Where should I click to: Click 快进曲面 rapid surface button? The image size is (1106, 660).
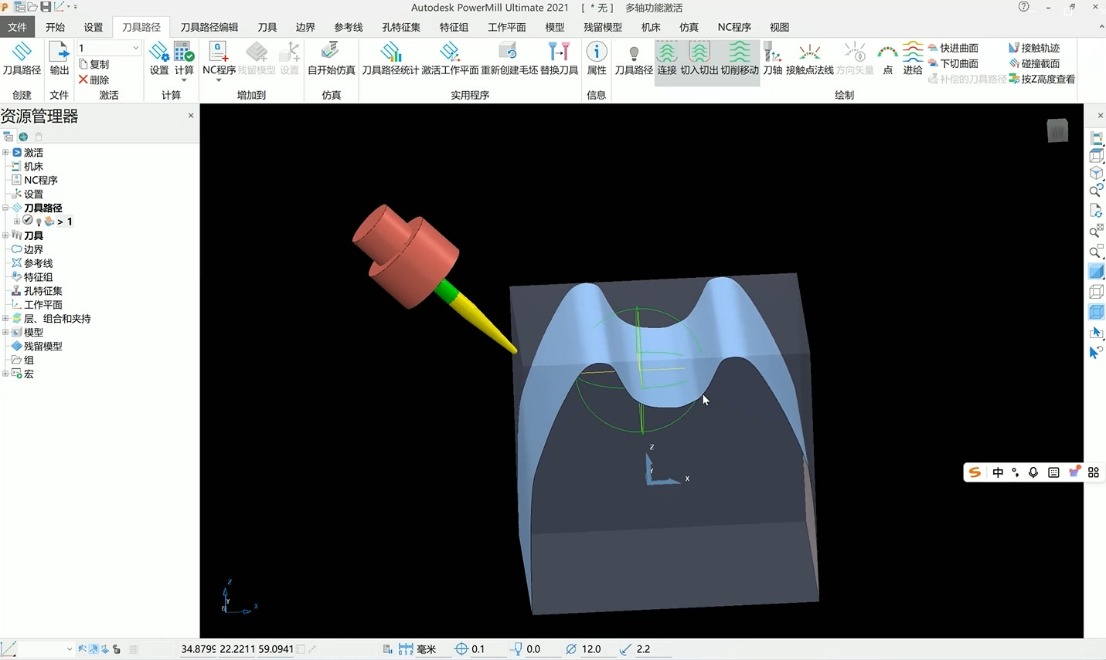tap(953, 48)
